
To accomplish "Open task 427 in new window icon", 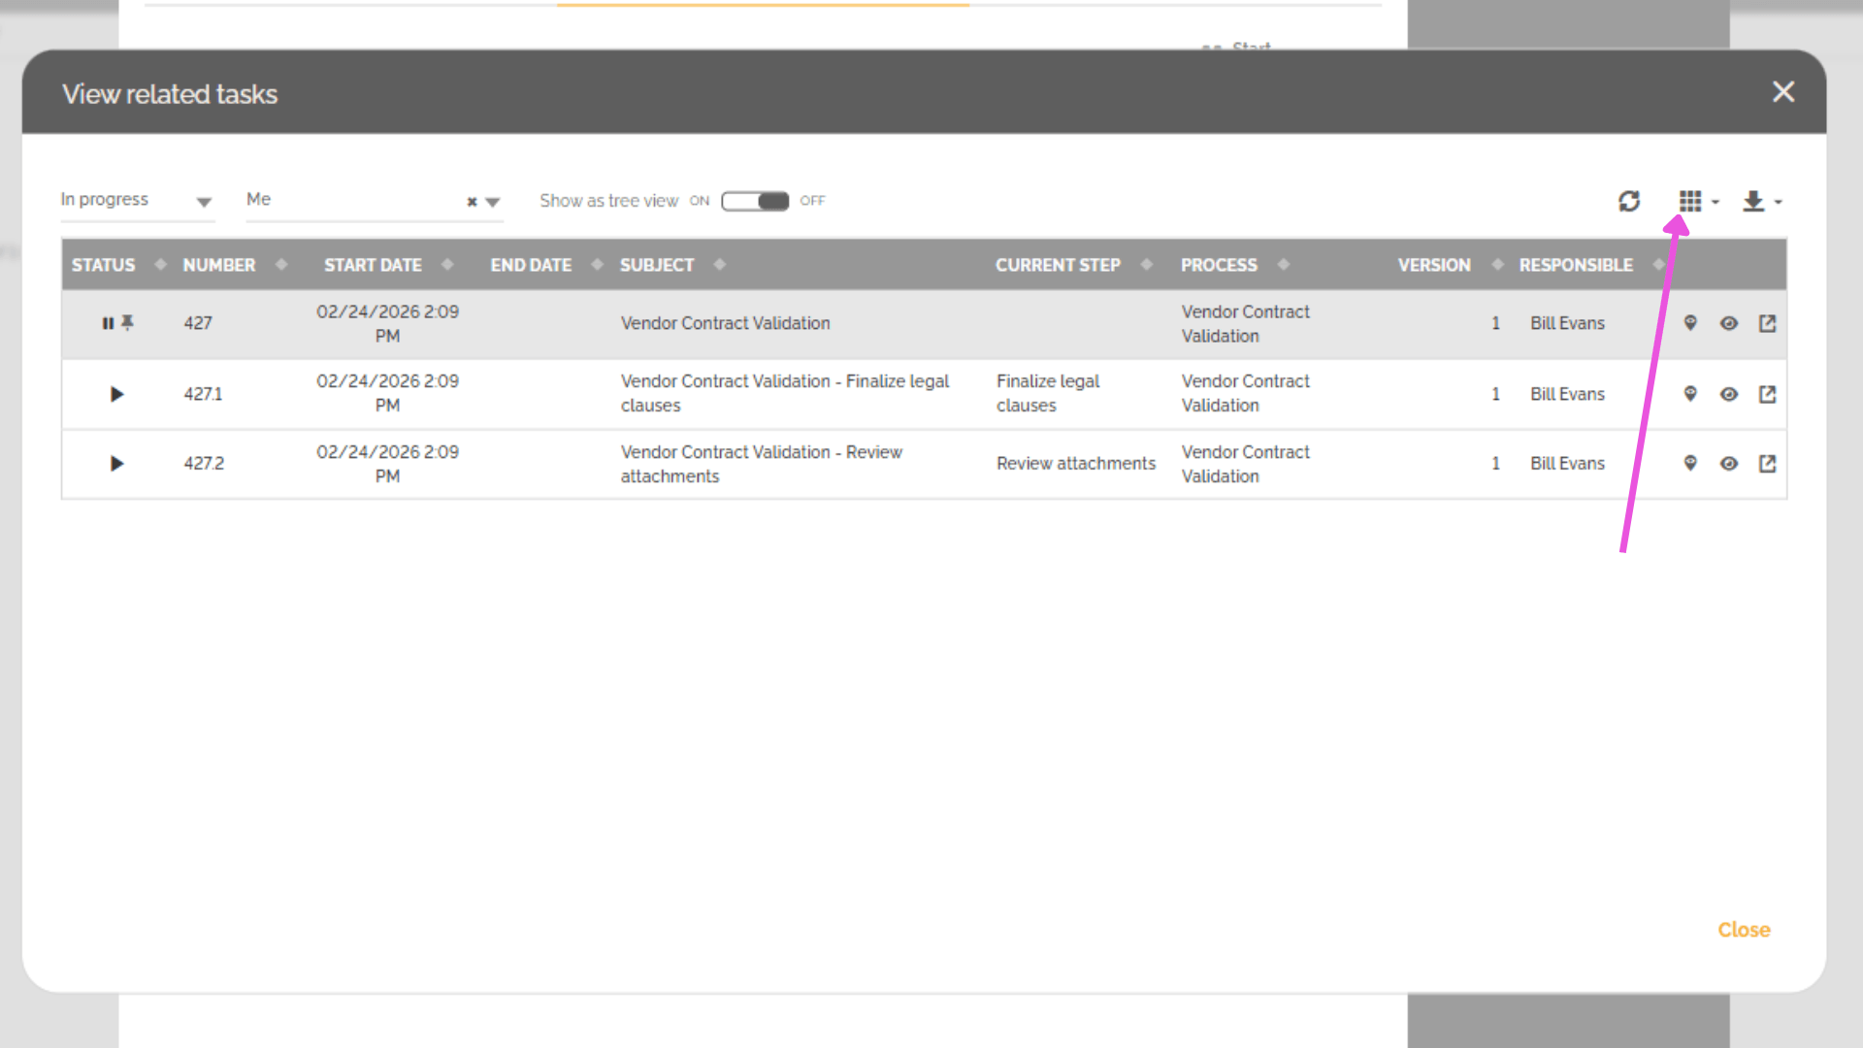I will [x=1767, y=323].
